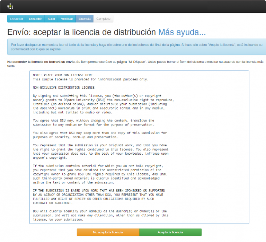Click 'NOTE: PLACE YOUR OWN LICENSE HERE' line

(62, 75)
